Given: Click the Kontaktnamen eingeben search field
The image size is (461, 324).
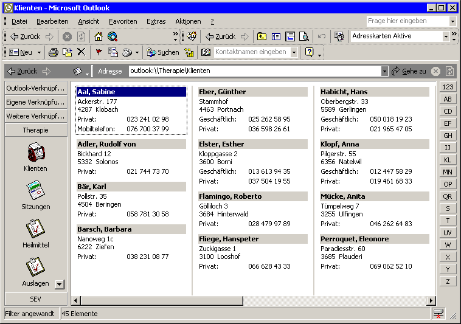Looking at the screenshot, I should 252,52.
